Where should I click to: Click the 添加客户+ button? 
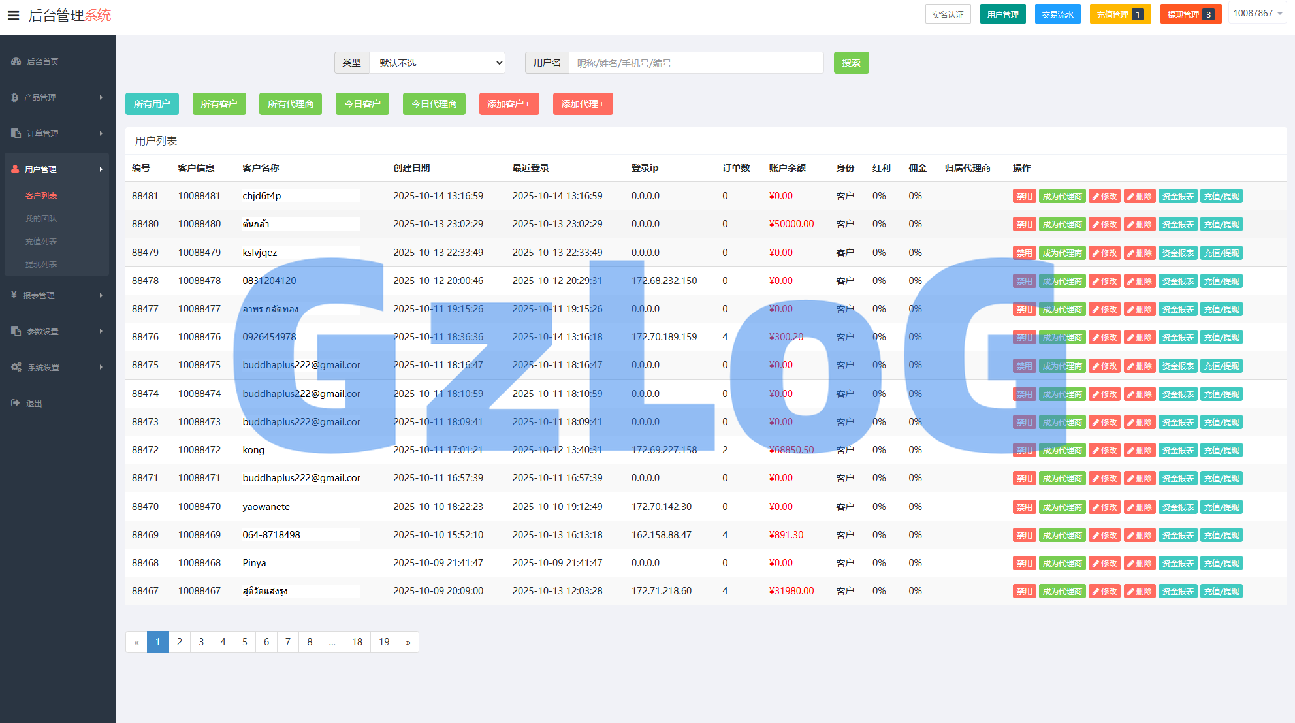tap(509, 104)
